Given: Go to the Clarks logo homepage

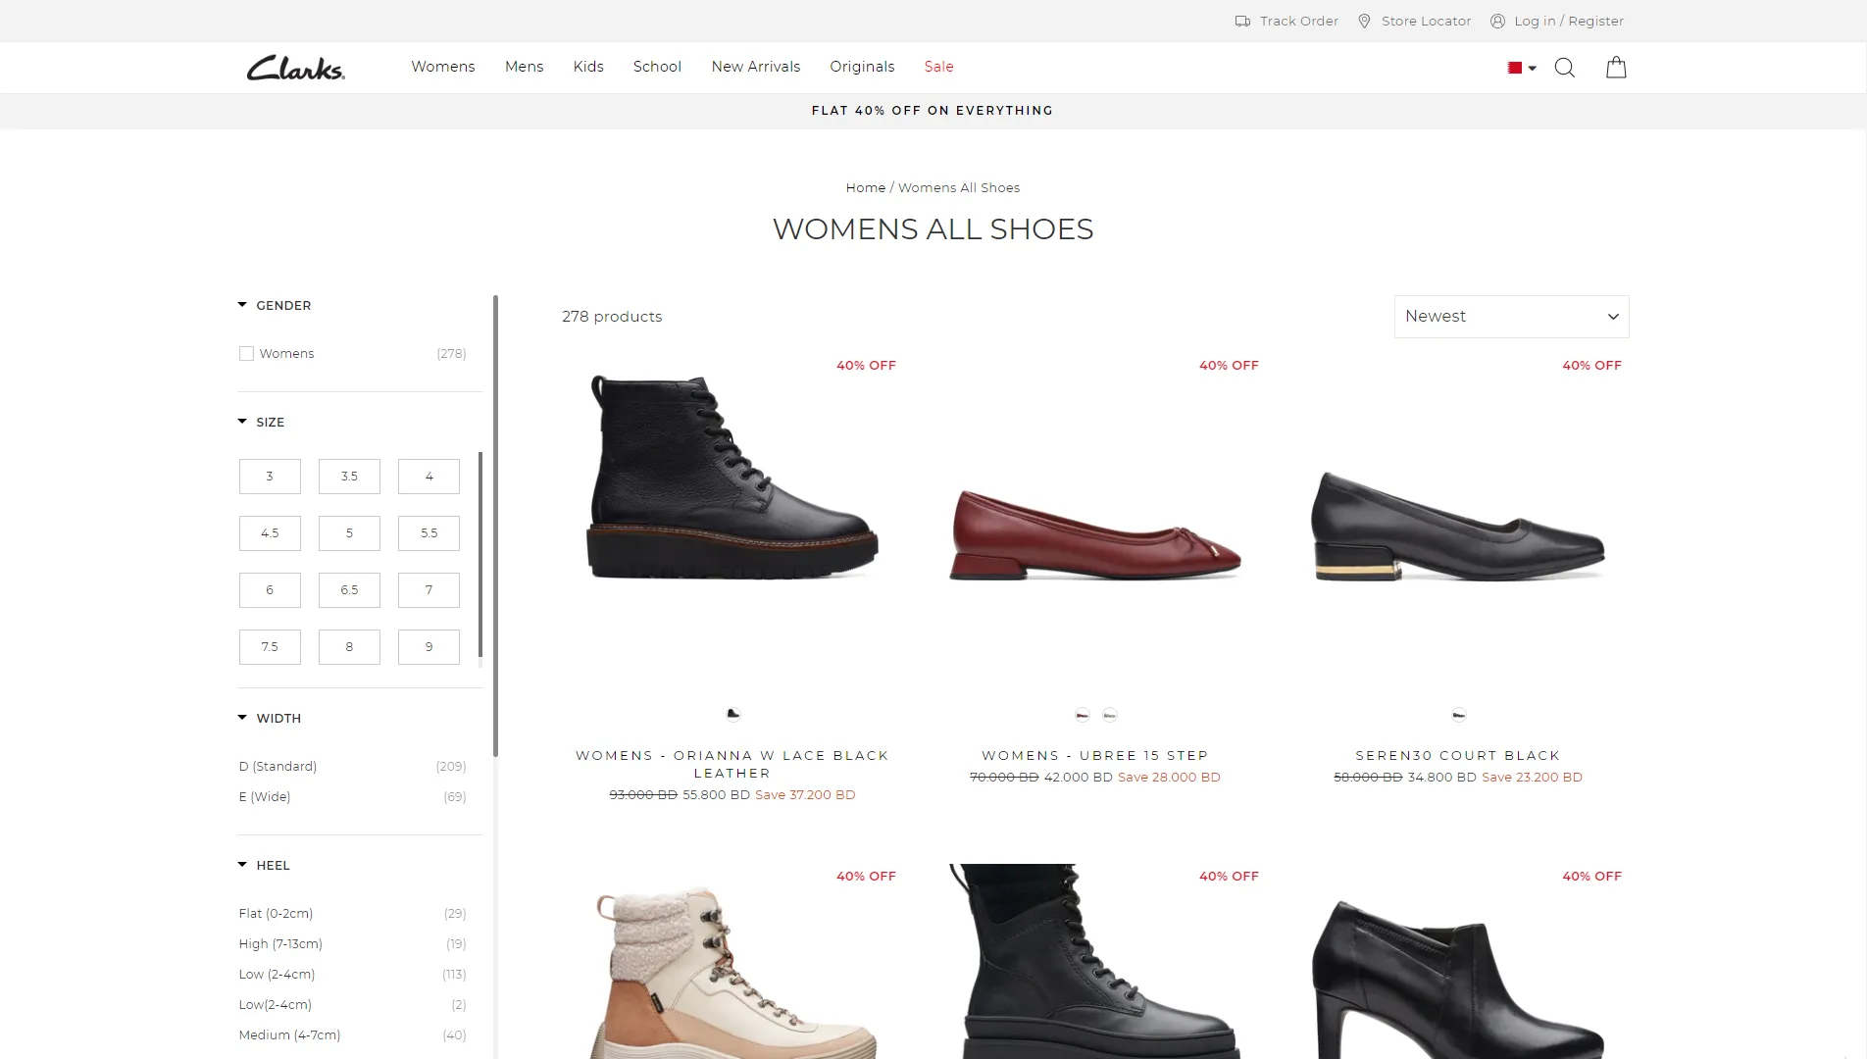Looking at the screenshot, I should click(x=295, y=68).
